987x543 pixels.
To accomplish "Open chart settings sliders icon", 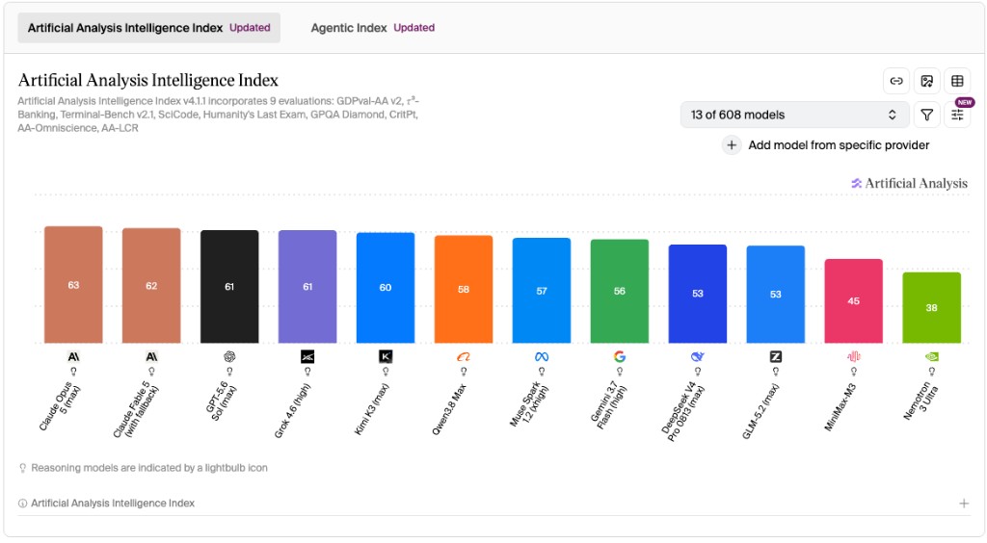I will 957,115.
